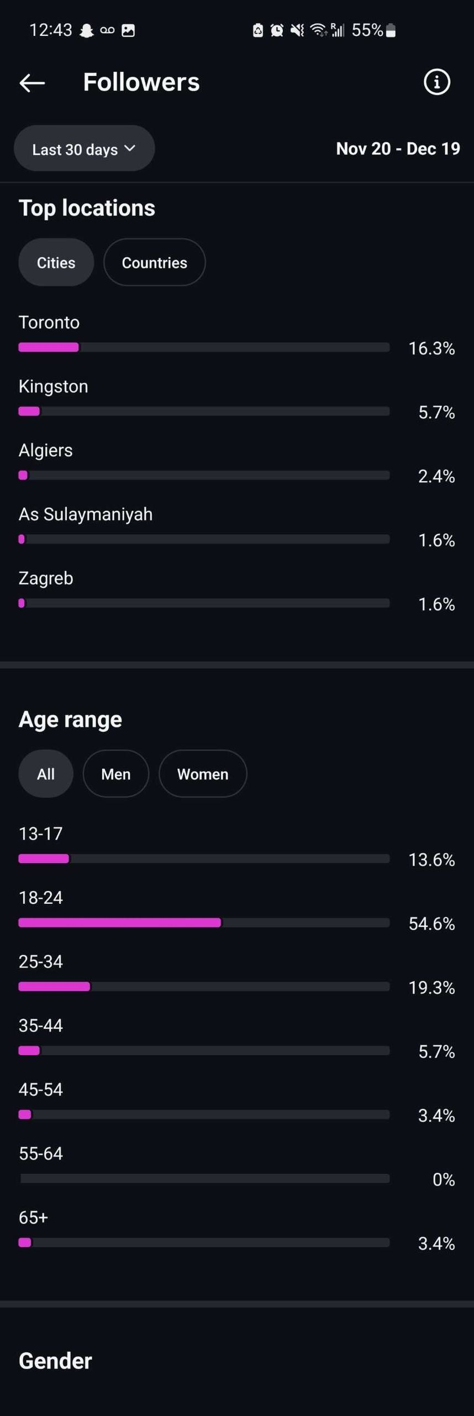Select the Cities filter chip
The width and height of the screenshot is (474, 1416).
coord(56,262)
